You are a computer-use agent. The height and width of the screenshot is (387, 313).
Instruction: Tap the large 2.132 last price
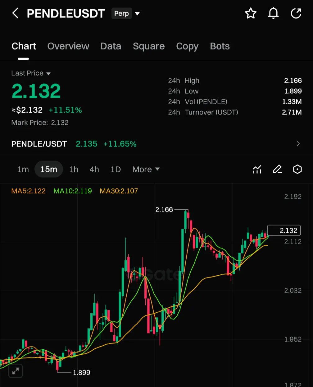tap(36, 91)
